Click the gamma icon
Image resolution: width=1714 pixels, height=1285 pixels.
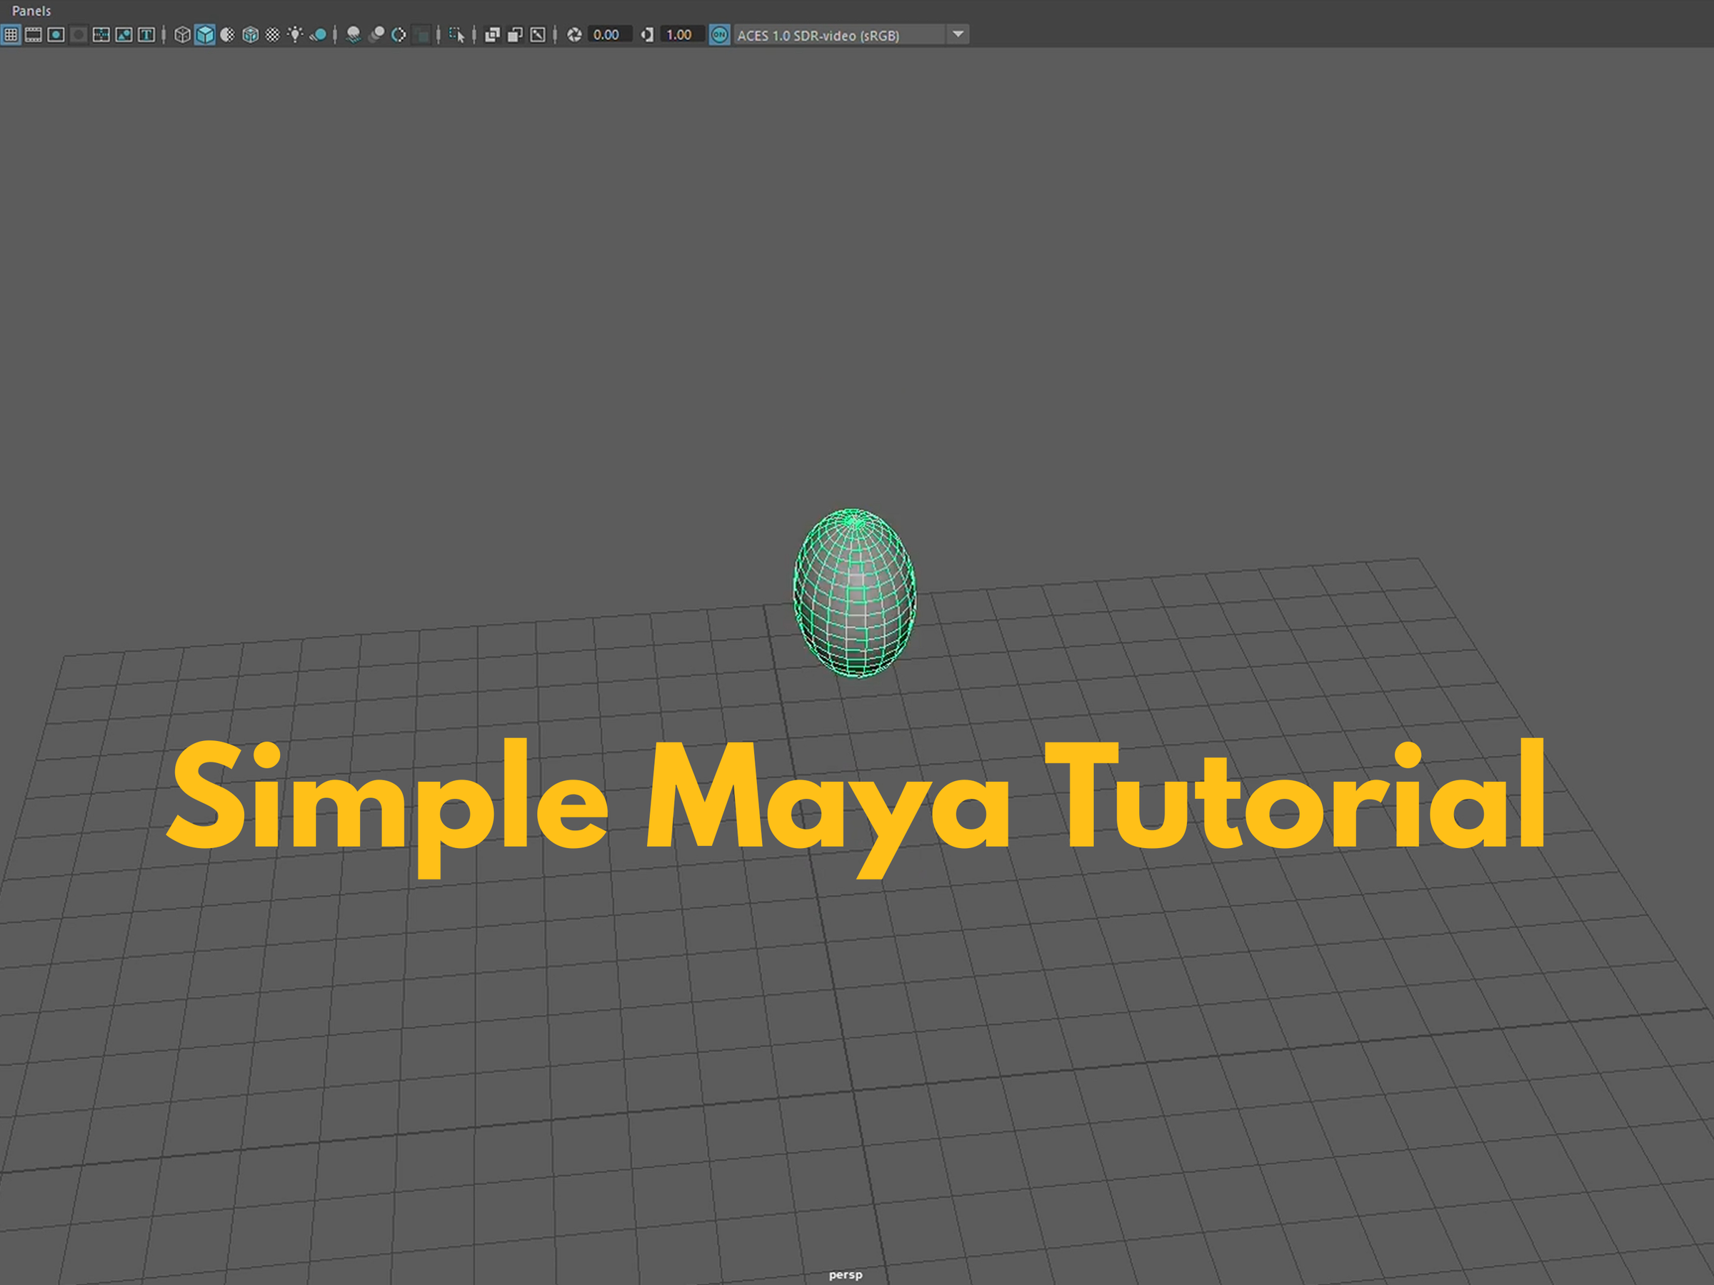(x=647, y=35)
